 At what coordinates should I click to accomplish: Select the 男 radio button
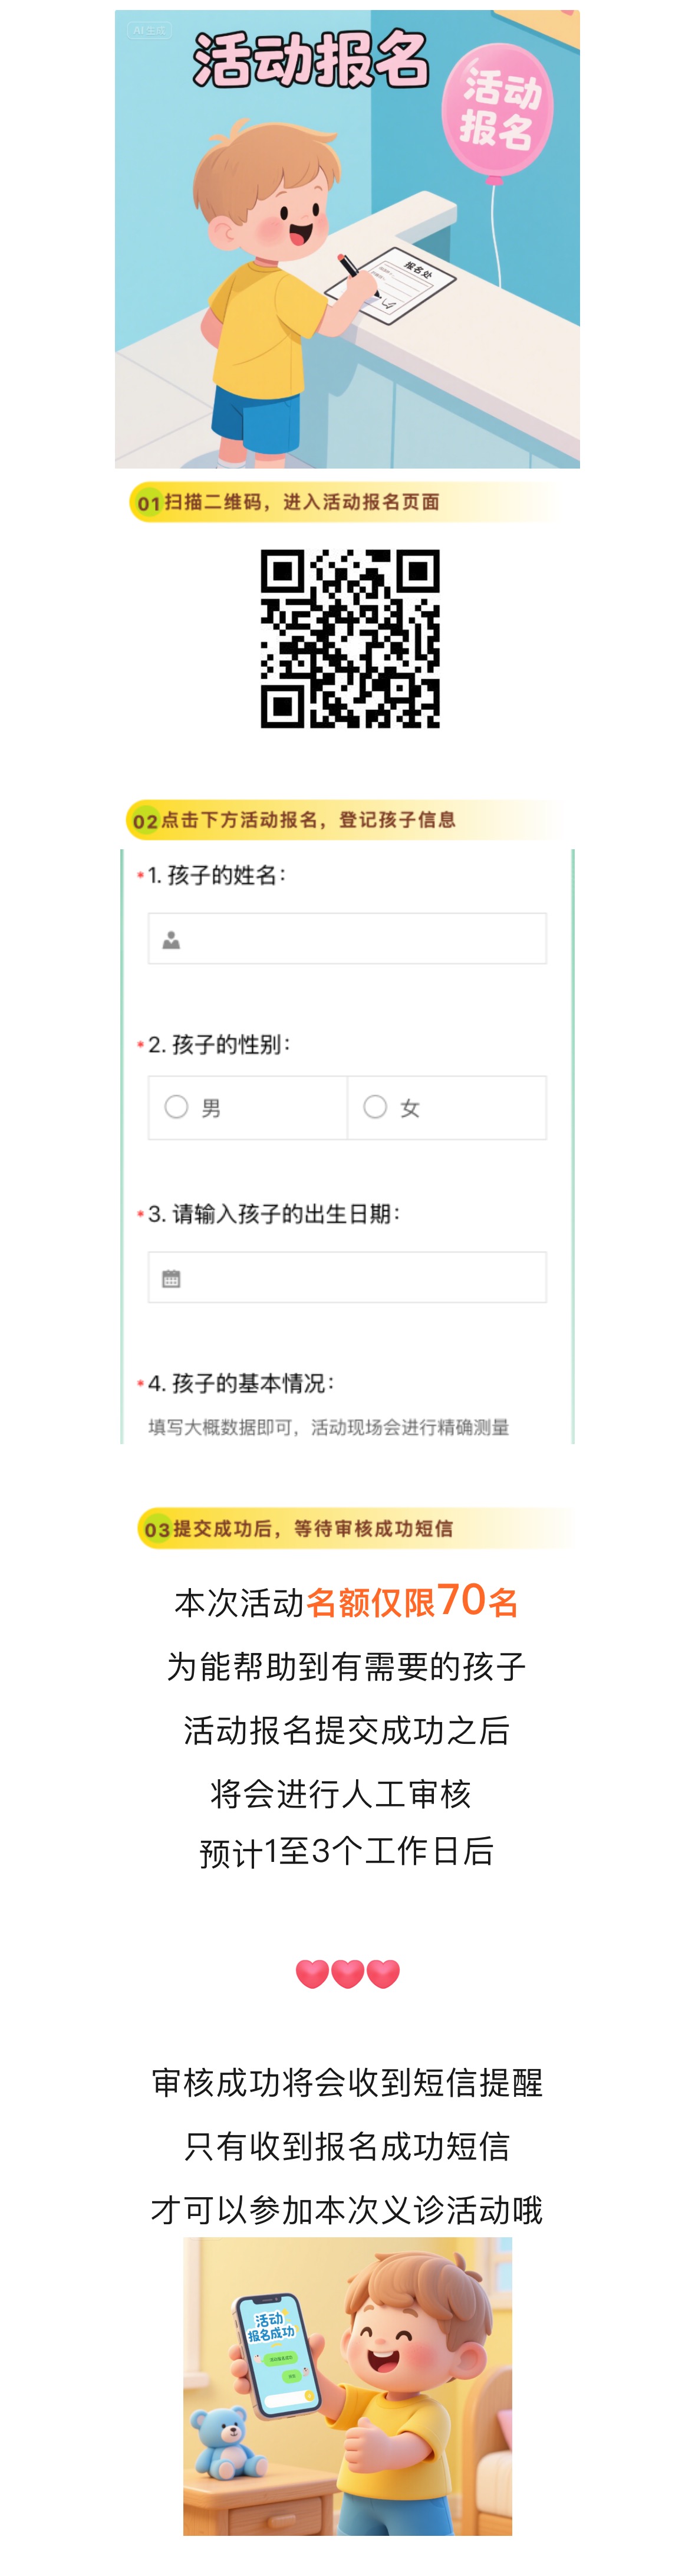(177, 1107)
